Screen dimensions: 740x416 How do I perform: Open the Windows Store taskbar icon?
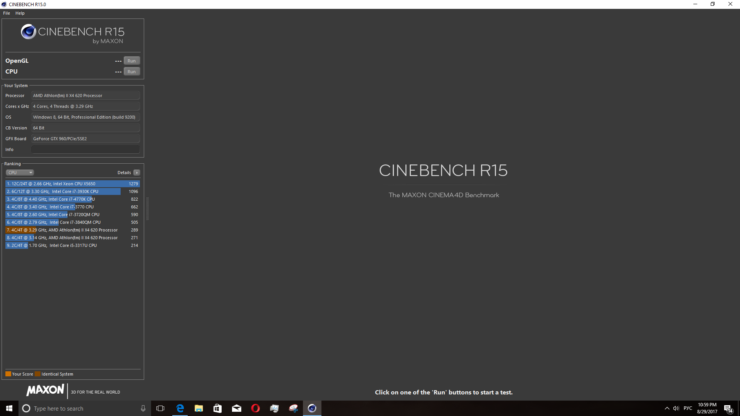coord(217,408)
